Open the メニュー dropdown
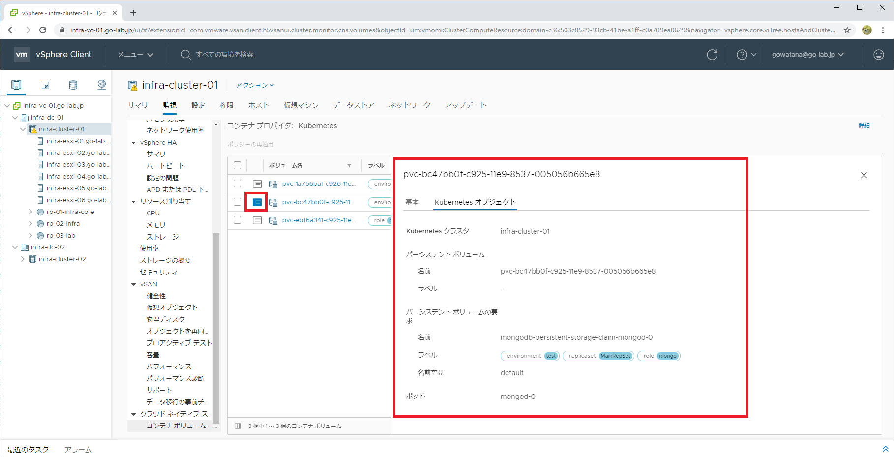Image resolution: width=894 pixels, height=457 pixels. click(x=136, y=55)
